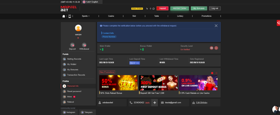Screen dimensions: 280x115
Task: Open the Instagram community link
Action: 69,112
